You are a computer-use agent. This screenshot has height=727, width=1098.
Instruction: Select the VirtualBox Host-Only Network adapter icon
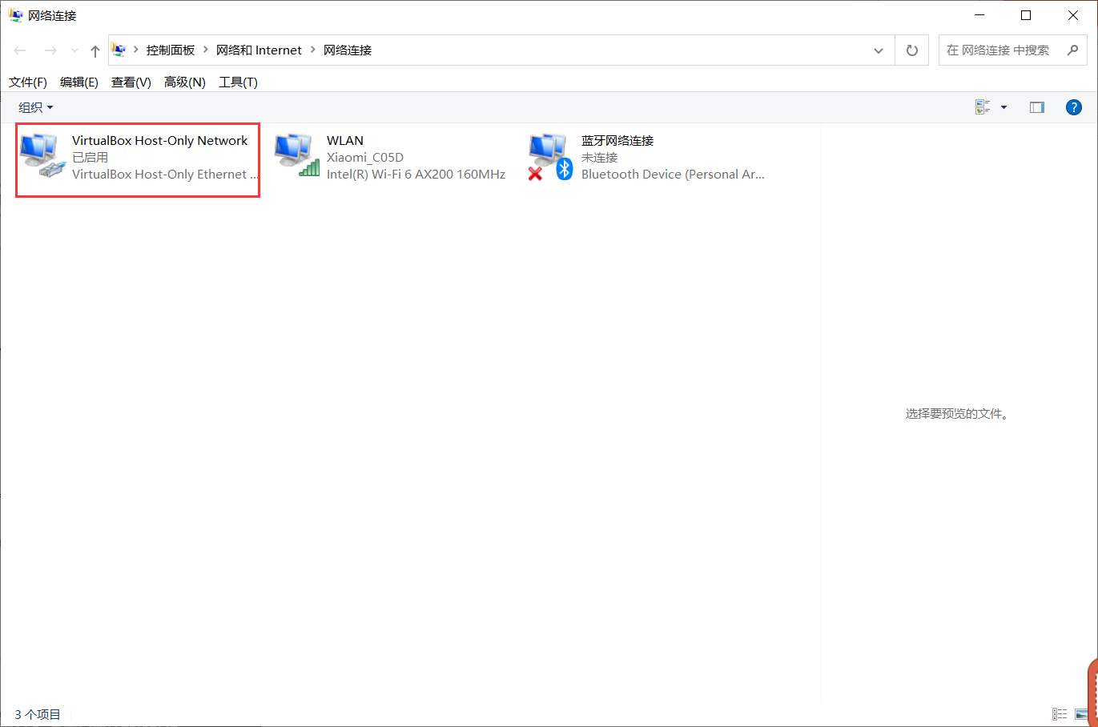(x=42, y=155)
